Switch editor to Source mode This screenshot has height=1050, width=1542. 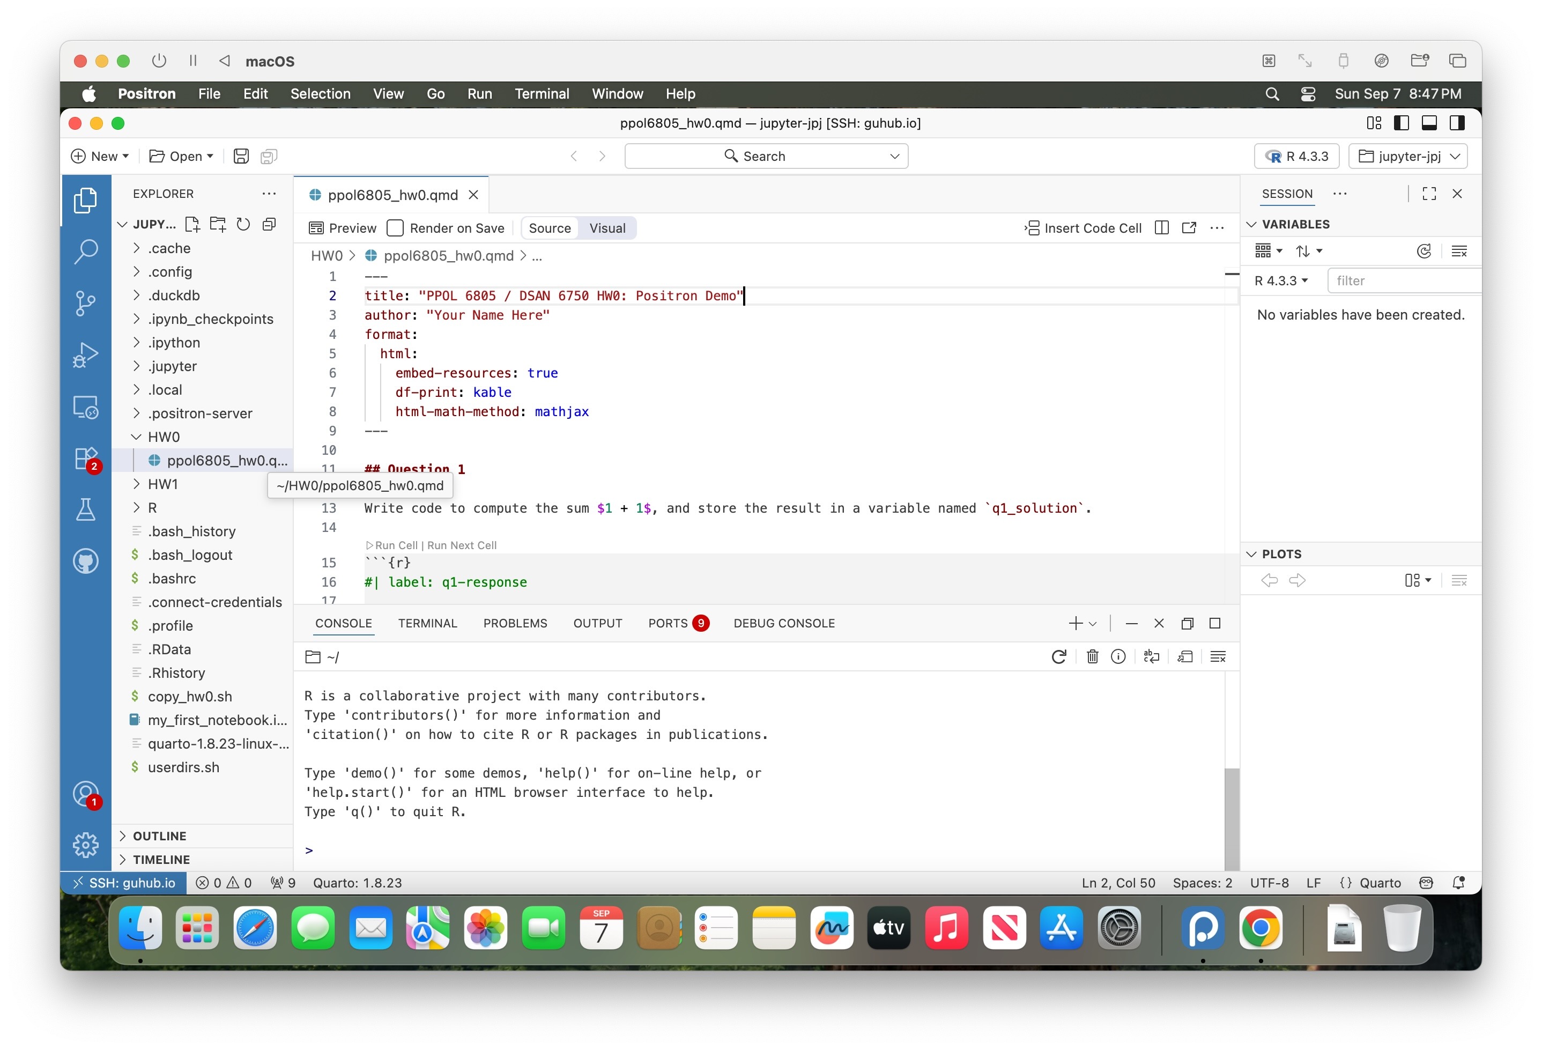[x=550, y=228]
